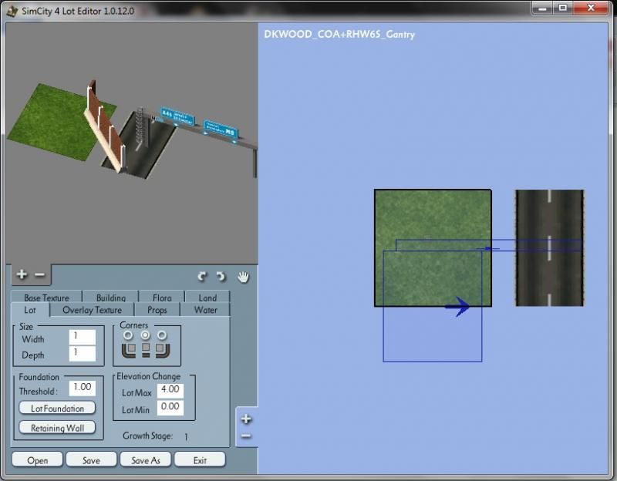
Task: Zoom out the 3D preview with minus icon
Action: point(40,274)
